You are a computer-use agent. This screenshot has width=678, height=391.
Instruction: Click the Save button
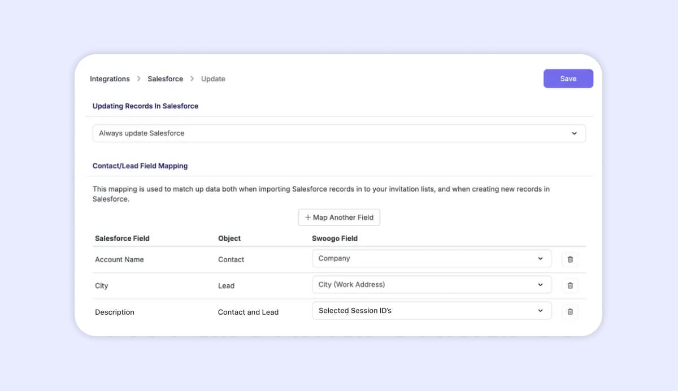pyautogui.click(x=568, y=79)
